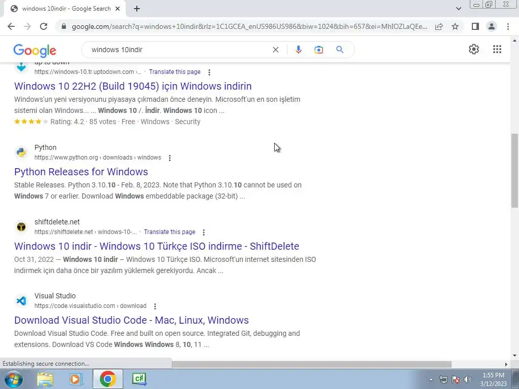Reload the current page
This screenshot has height=389, width=519.
point(44,26)
